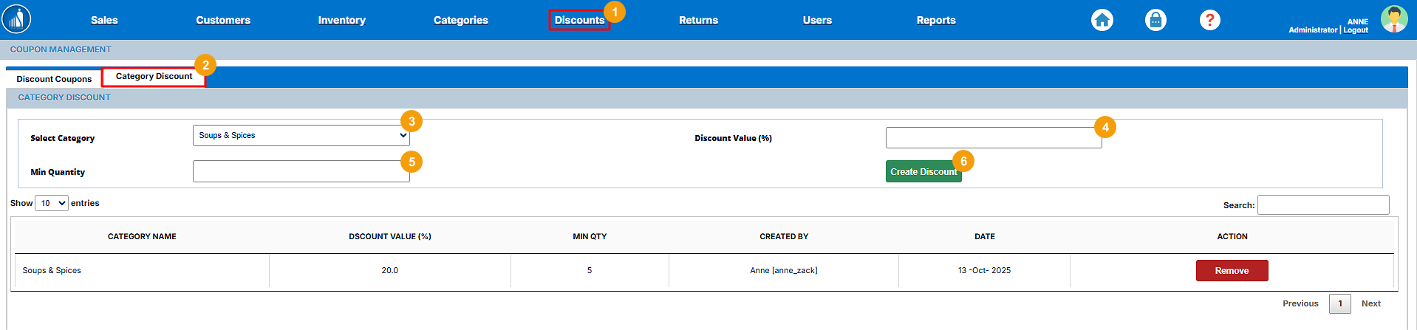
Task: Expand the Select Category dropdown
Action: pos(301,136)
